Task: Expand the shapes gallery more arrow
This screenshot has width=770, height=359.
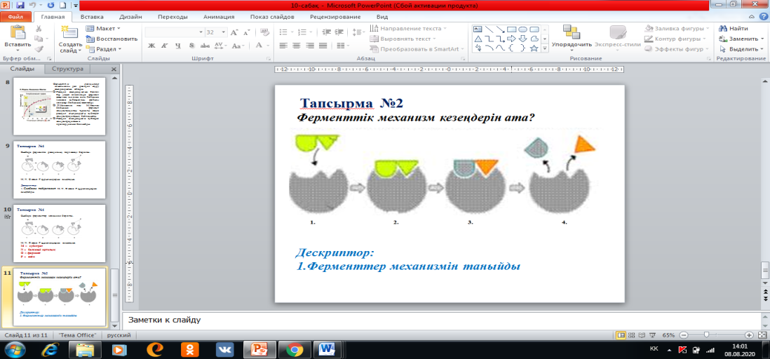Action: (x=544, y=49)
